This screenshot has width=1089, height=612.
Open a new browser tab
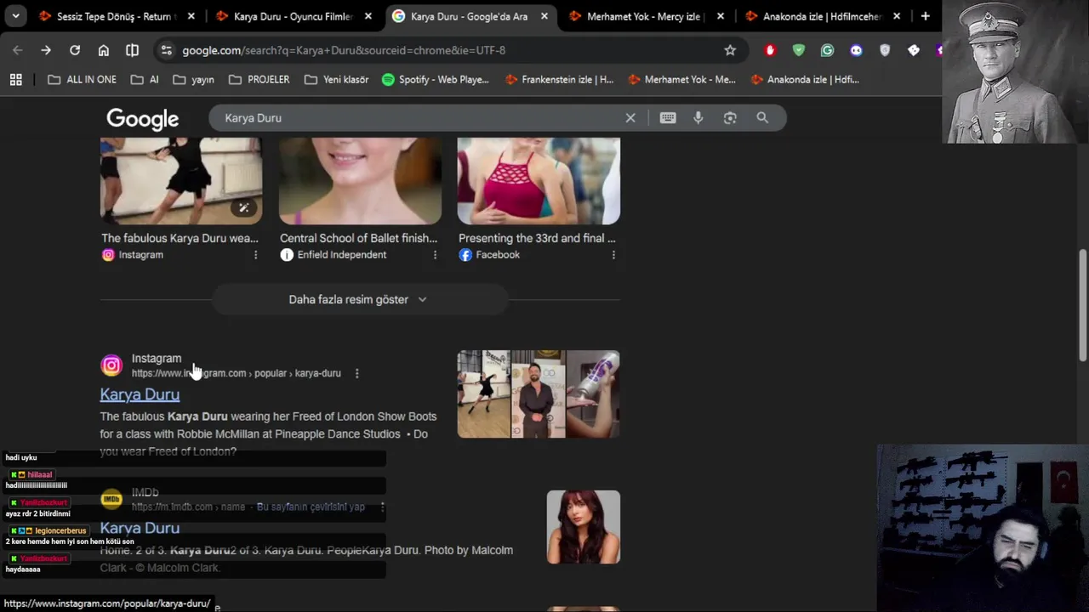coord(925,16)
